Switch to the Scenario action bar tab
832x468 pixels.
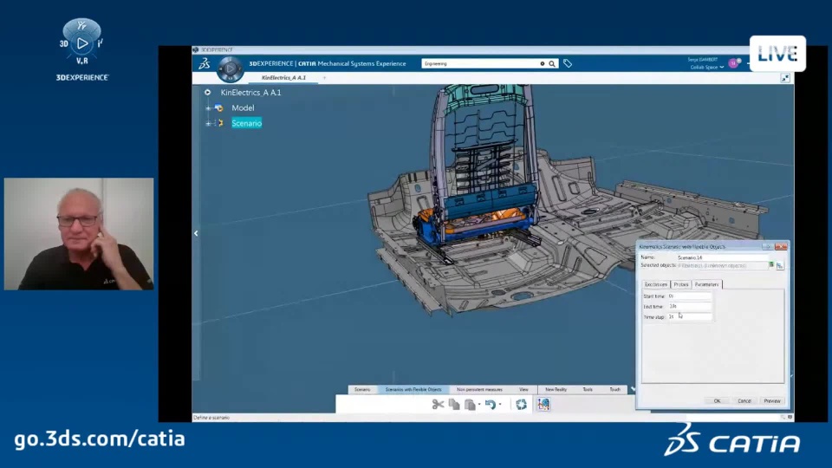coord(362,389)
